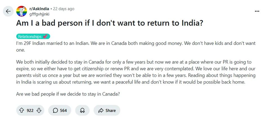Give an award to this post
The width and height of the screenshot is (264, 117).
point(82,110)
